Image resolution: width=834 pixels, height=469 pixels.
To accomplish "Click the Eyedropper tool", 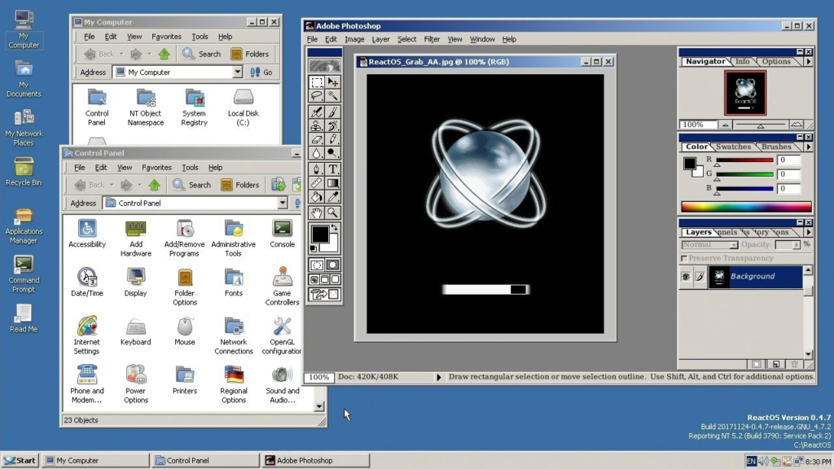I will coord(332,198).
